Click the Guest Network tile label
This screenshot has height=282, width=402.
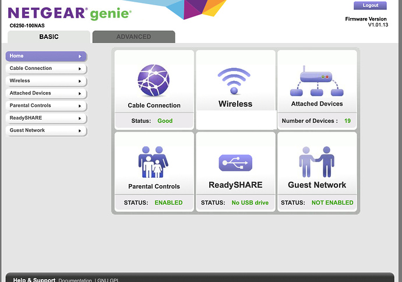click(x=317, y=185)
